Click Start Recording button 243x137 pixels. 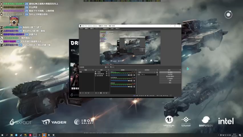pyautogui.click(x=170, y=74)
